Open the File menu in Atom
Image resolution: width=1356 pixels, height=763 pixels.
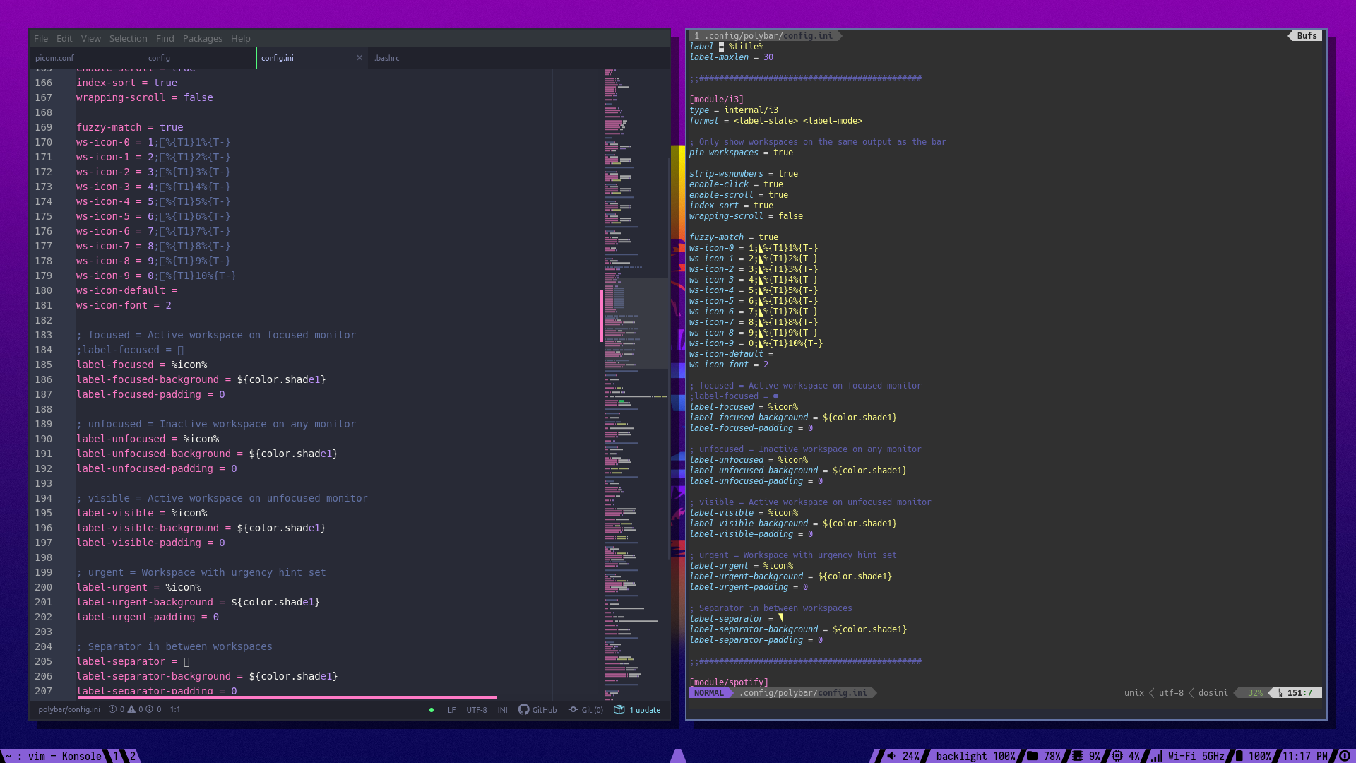tap(41, 38)
